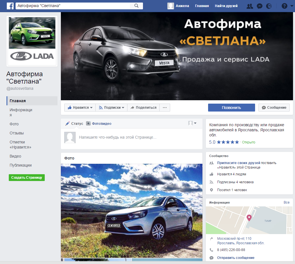Image resolution: width=295 pixels, height=264 pixels.
Task: Open Информация tab in sidebar
Action: point(21,112)
